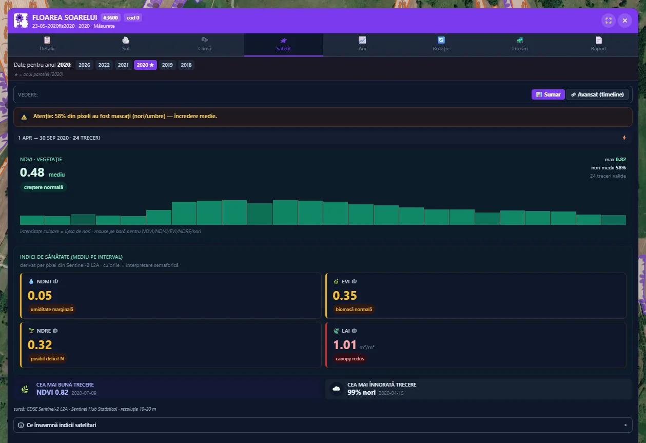Click the "NDVI 0.82" best pass value

click(52, 392)
